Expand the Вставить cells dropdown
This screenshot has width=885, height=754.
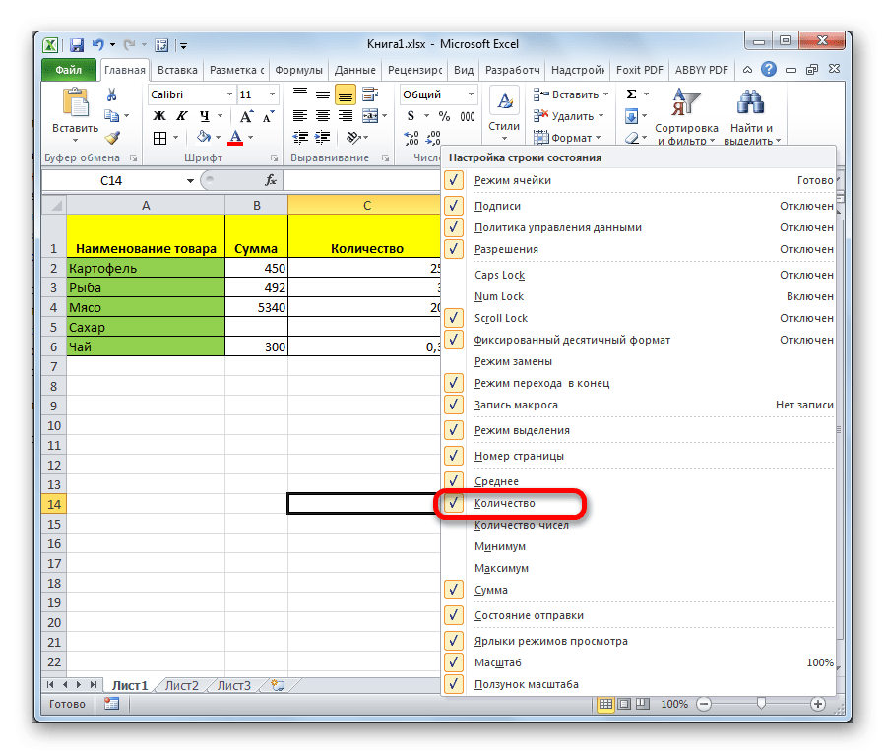(x=606, y=94)
